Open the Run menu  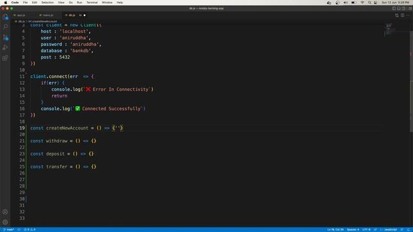tap(79, 3)
